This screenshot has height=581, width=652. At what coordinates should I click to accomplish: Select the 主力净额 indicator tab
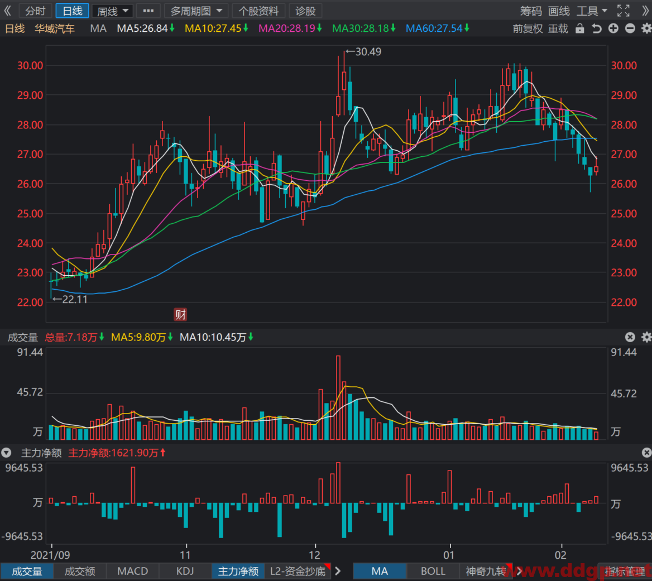(x=238, y=572)
